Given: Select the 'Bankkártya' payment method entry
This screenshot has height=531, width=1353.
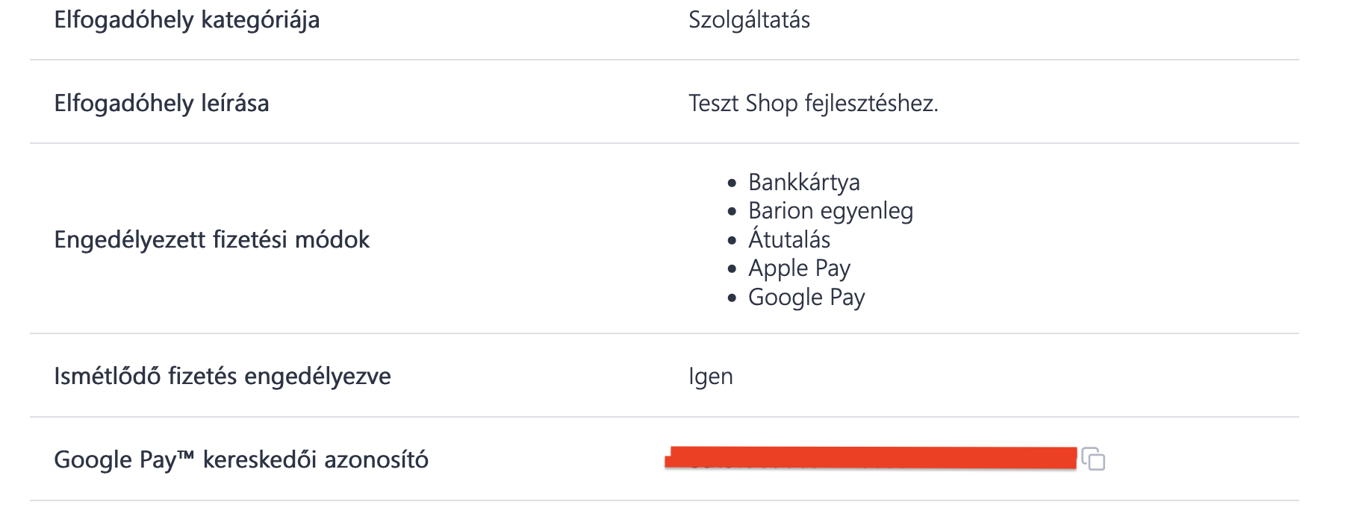Looking at the screenshot, I should pyautogui.click(x=805, y=181).
